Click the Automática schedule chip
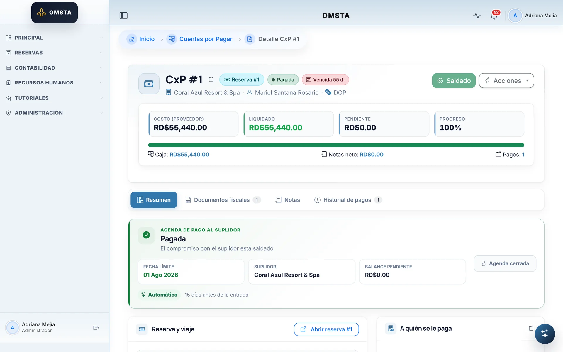Screen dimensions: 563x352 pyautogui.click(x=159, y=295)
